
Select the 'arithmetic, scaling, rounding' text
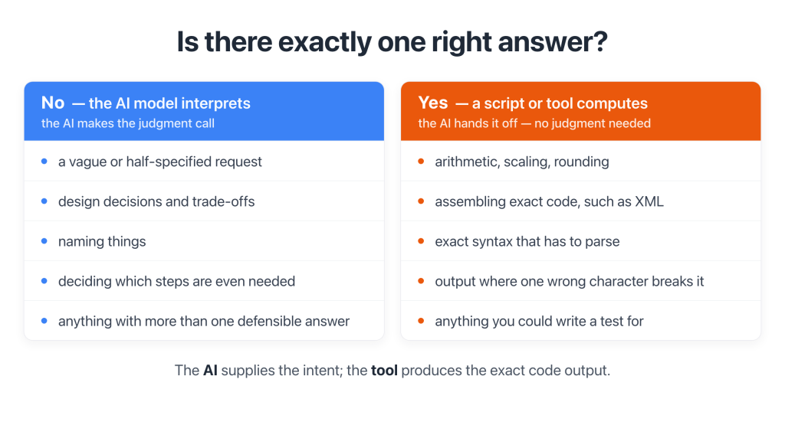pyautogui.click(x=521, y=162)
